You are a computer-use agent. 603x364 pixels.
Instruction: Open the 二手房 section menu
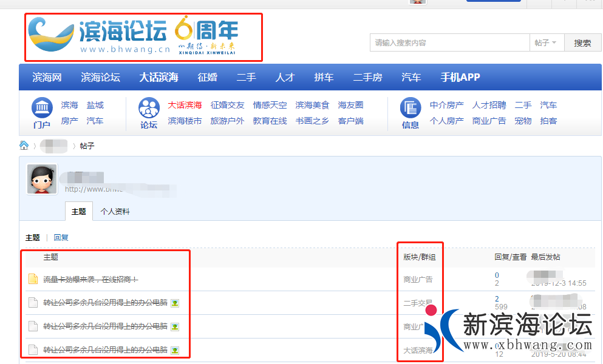pos(368,77)
